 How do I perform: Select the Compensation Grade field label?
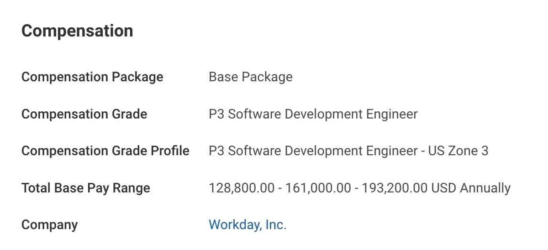point(84,114)
